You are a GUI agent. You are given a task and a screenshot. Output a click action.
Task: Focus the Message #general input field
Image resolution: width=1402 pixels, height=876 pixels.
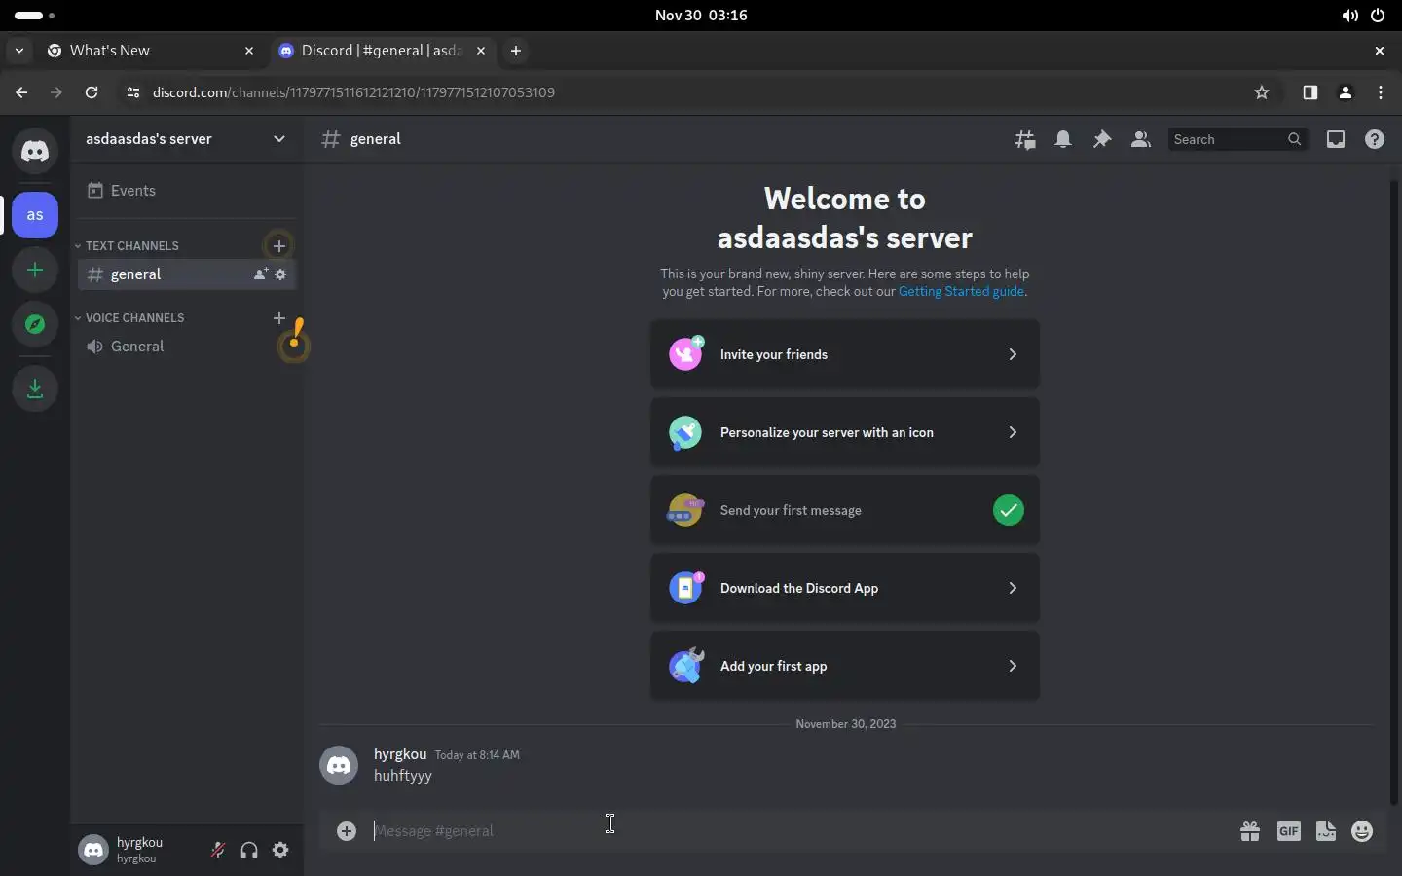click(798, 830)
